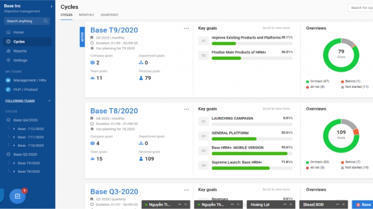Click the Base Q4/2020 cycle icon
The image size is (373, 209).
coord(8,120)
